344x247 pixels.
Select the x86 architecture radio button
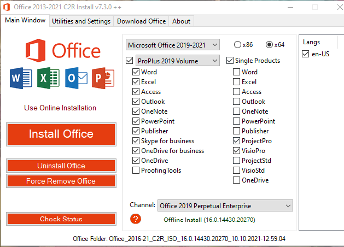pos(237,45)
